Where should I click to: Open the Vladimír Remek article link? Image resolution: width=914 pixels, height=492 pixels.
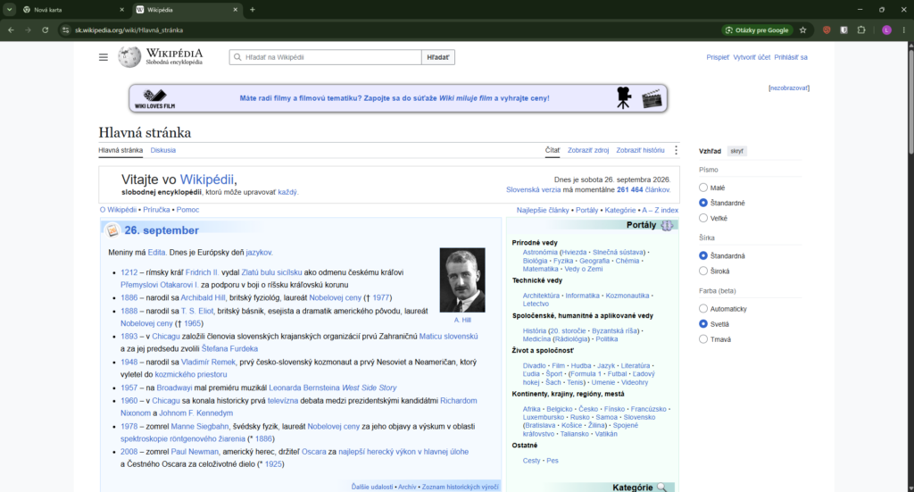pyautogui.click(x=208, y=362)
